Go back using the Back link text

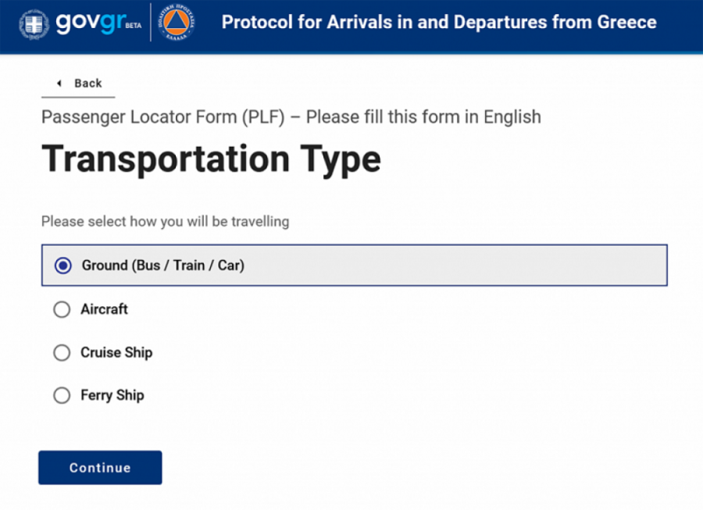click(x=88, y=84)
